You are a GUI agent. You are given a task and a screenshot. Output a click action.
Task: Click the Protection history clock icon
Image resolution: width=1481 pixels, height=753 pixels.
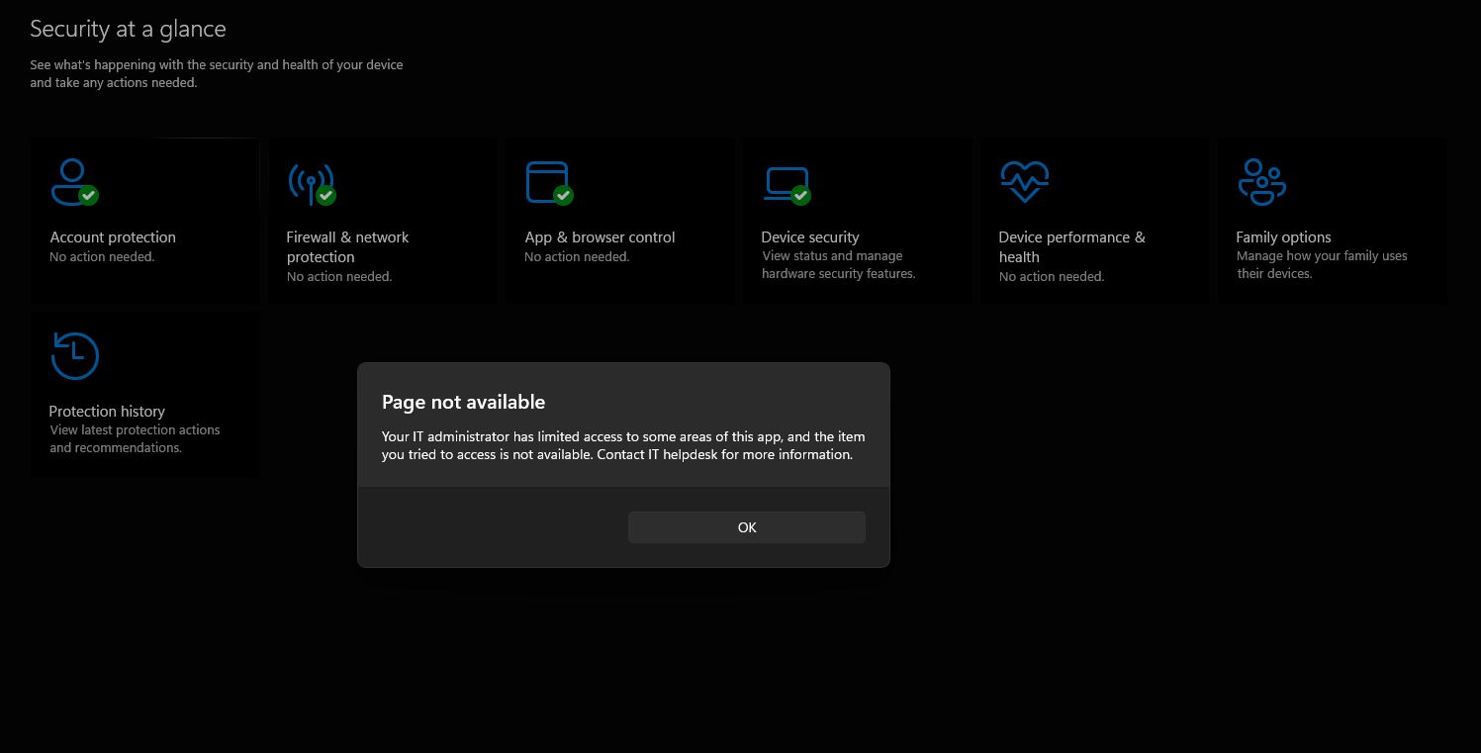pos(74,355)
